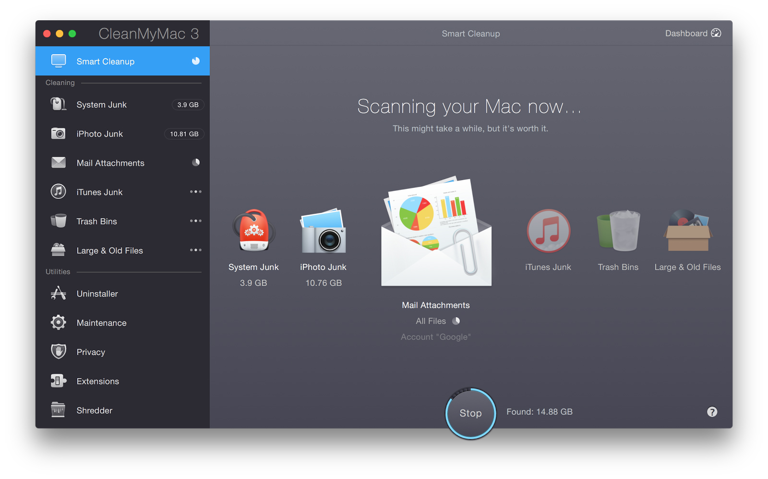Viewport: 768px width, 479px height.
Task: Select the iTunes Junk music note sidebar icon
Action: click(59, 191)
